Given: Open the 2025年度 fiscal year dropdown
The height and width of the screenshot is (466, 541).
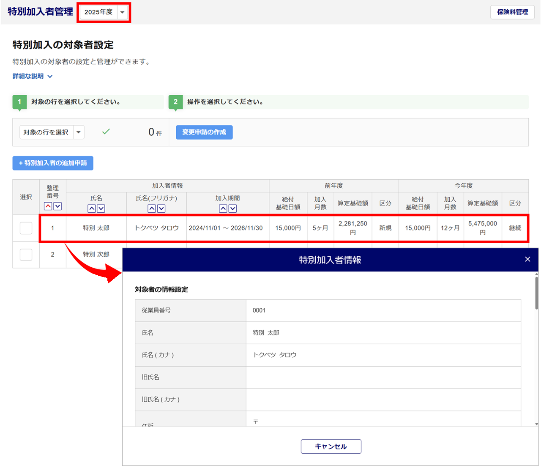Looking at the screenshot, I should tap(104, 12).
